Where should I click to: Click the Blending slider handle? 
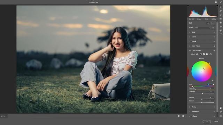tap(202, 99)
